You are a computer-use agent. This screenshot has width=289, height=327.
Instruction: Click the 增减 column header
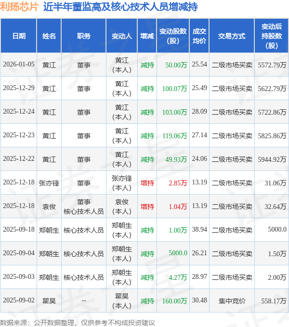(x=147, y=36)
